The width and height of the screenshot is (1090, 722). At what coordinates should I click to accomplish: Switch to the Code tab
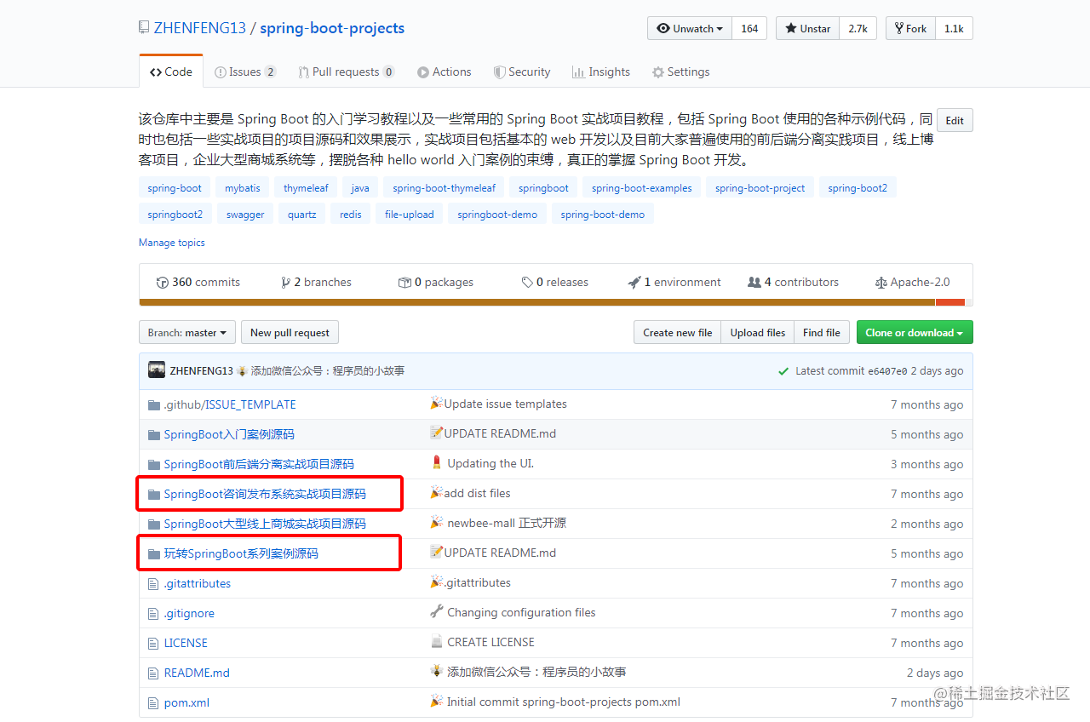coord(171,72)
